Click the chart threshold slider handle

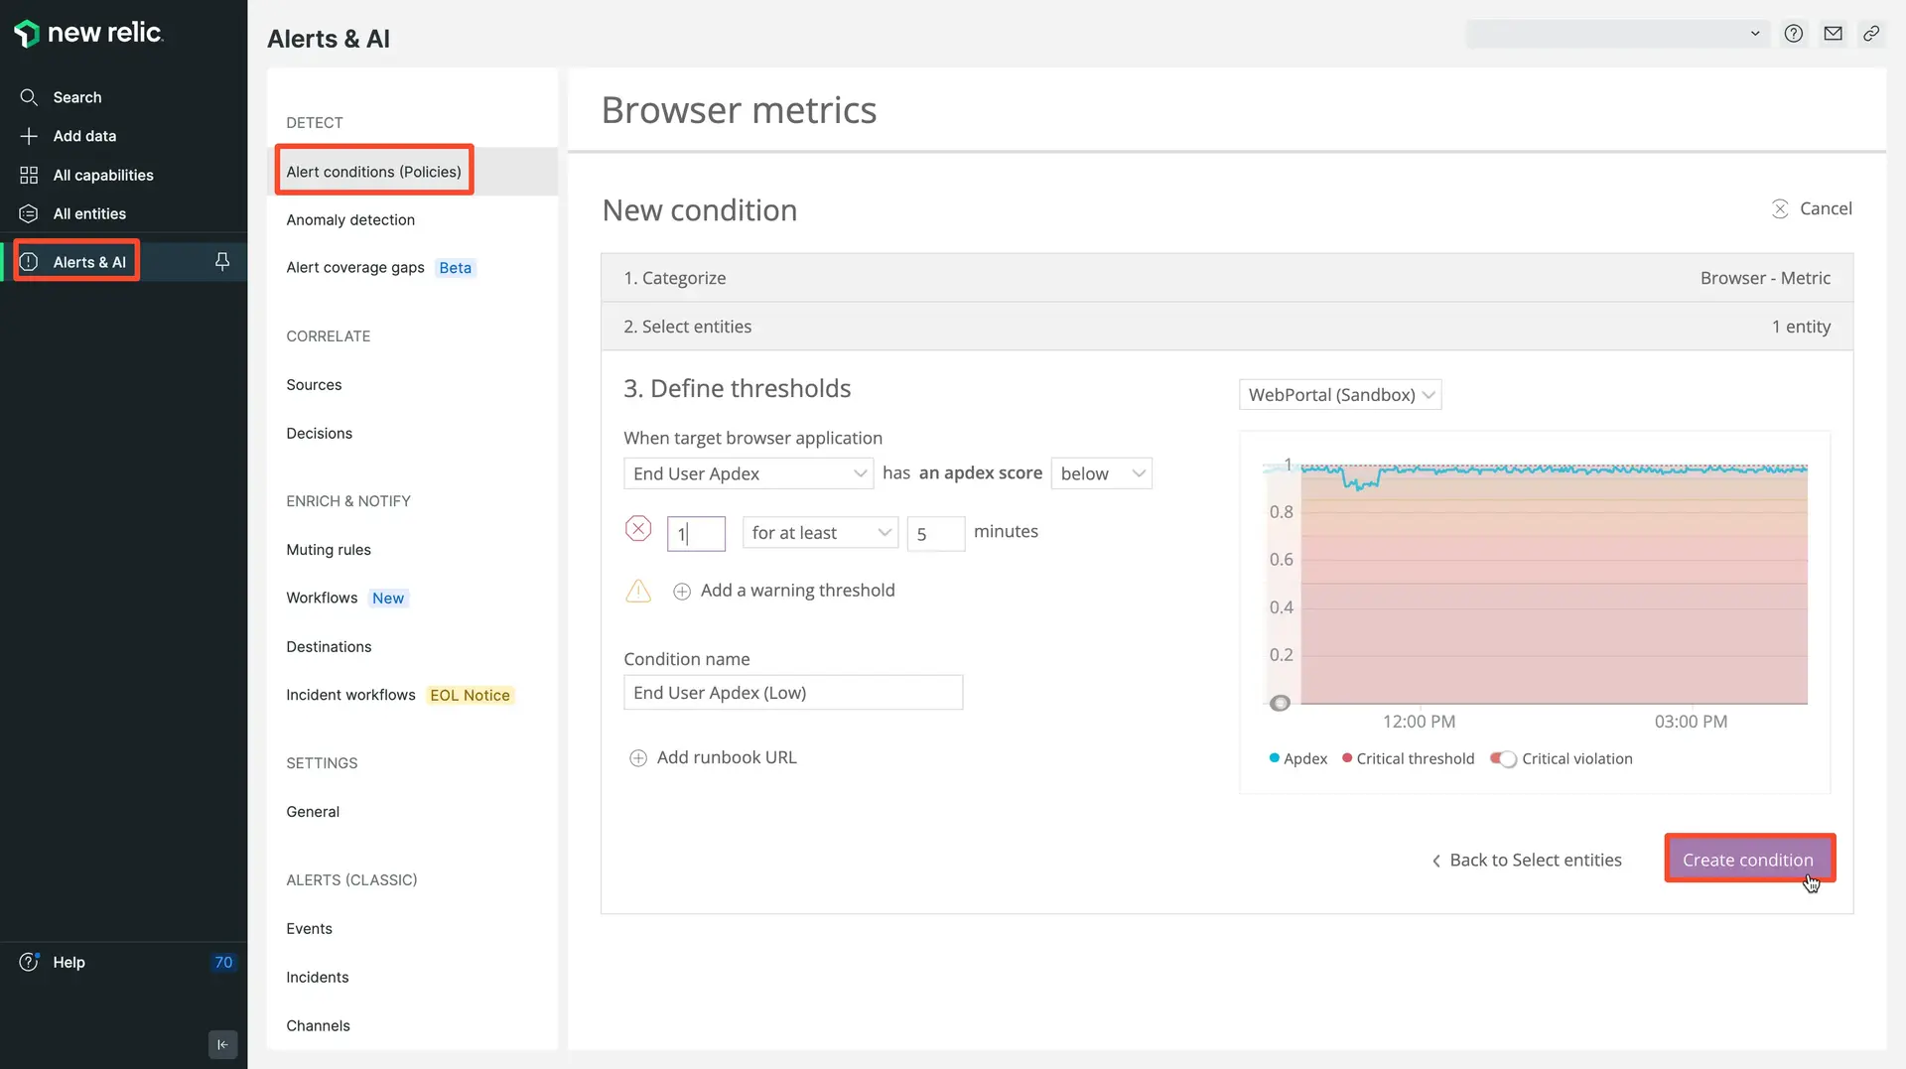point(1280,703)
